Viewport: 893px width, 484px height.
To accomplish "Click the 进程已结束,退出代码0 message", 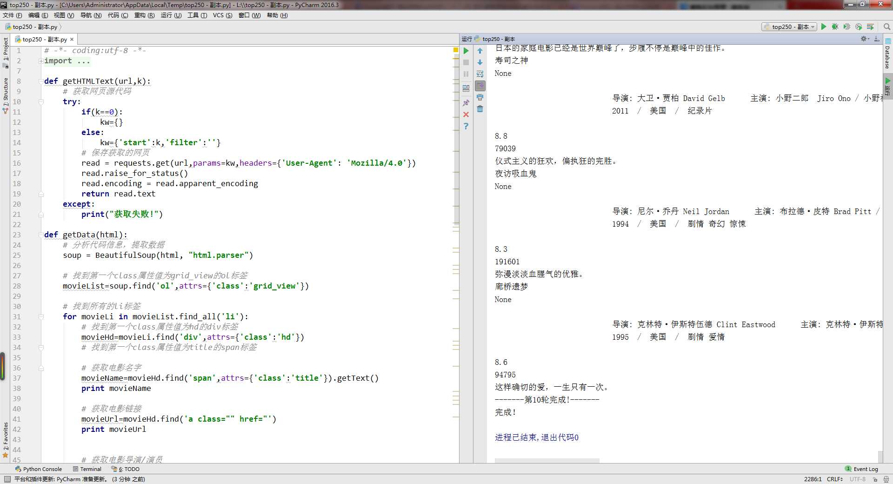I will point(537,437).
